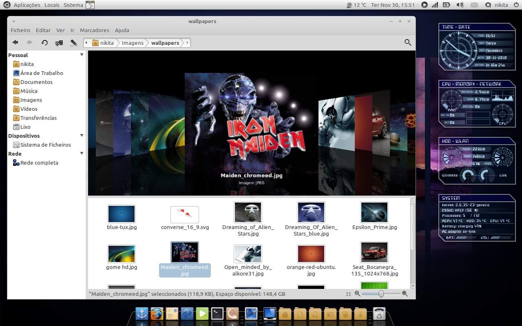Open the window menu arrow in title bar
Image resolution: width=522 pixels, height=326 pixels.
pyautogui.click(x=13, y=21)
